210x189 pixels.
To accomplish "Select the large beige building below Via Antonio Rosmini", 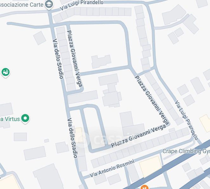I will click(x=150, y=166).
